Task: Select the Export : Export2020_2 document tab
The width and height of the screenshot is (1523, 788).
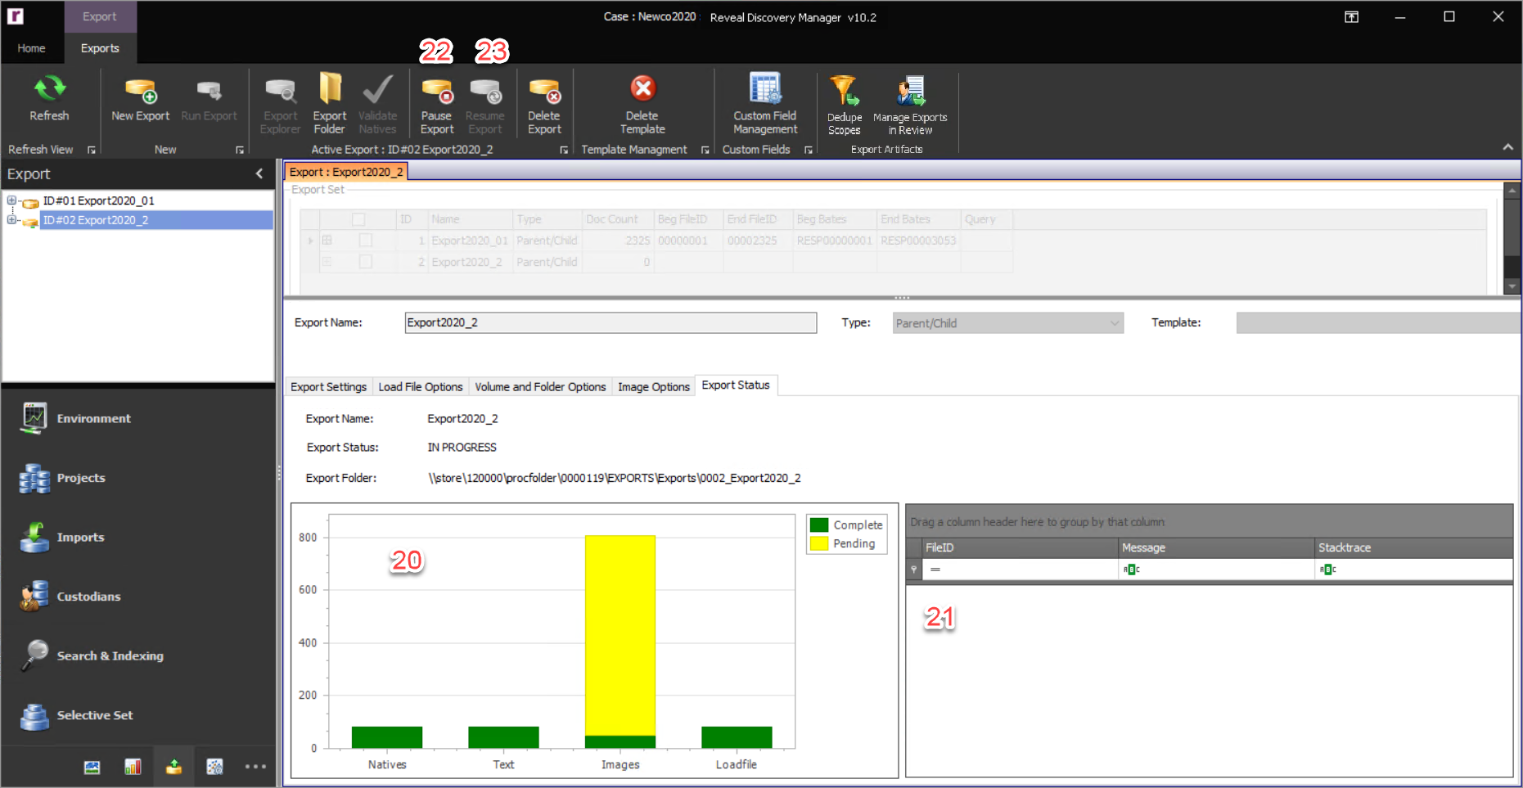Action: pos(346,172)
